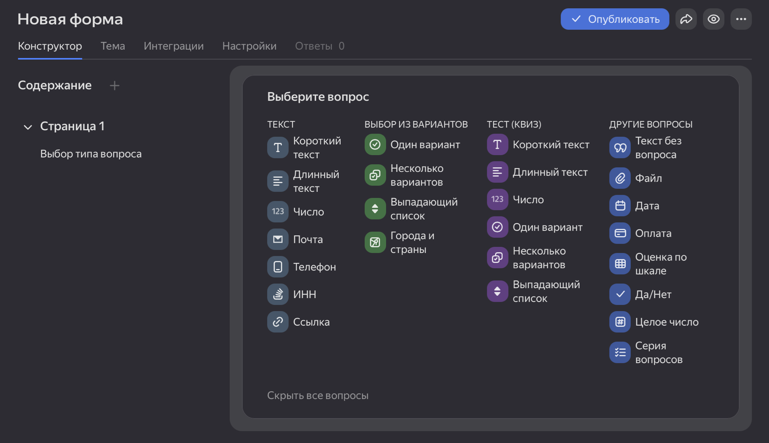Click the share arrow icon
The height and width of the screenshot is (443, 769).
pyautogui.click(x=686, y=19)
